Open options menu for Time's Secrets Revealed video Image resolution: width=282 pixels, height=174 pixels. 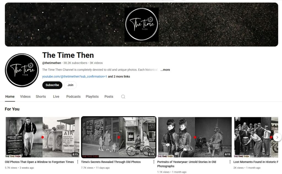(x=154, y=162)
